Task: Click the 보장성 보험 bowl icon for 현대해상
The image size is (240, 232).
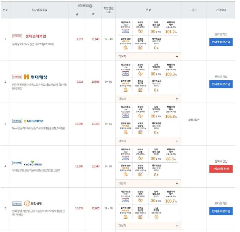Action: [x=140, y=73]
